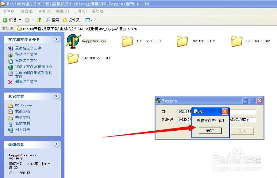Viewport: 277px width, 178px height.
Task: Click the Keygen window title icon
Action: click(159, 101)
